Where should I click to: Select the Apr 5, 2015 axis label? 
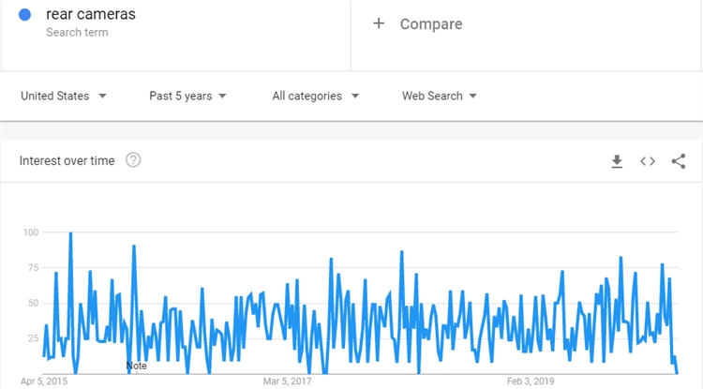point(44,382)
